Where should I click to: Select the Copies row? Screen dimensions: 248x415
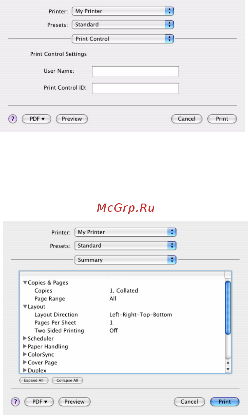[x=122, y=290]
